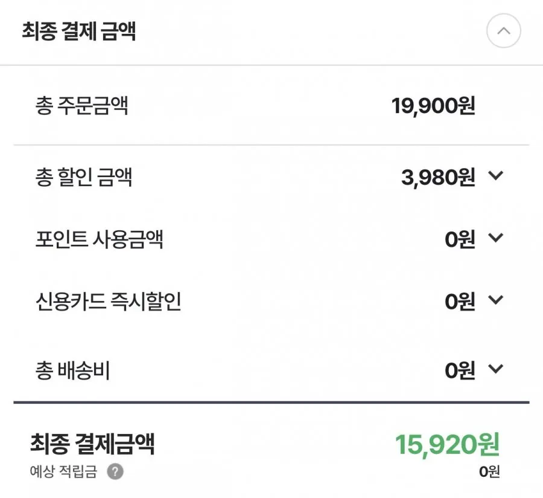Collapse the 최종 결제 금액 section with the round chevron button
Viewport: 543px width, 498px height.
pos(504,30)
